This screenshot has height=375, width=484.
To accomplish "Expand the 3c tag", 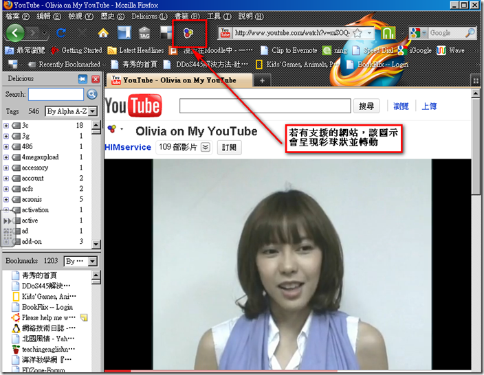I will tap(6, 126).
